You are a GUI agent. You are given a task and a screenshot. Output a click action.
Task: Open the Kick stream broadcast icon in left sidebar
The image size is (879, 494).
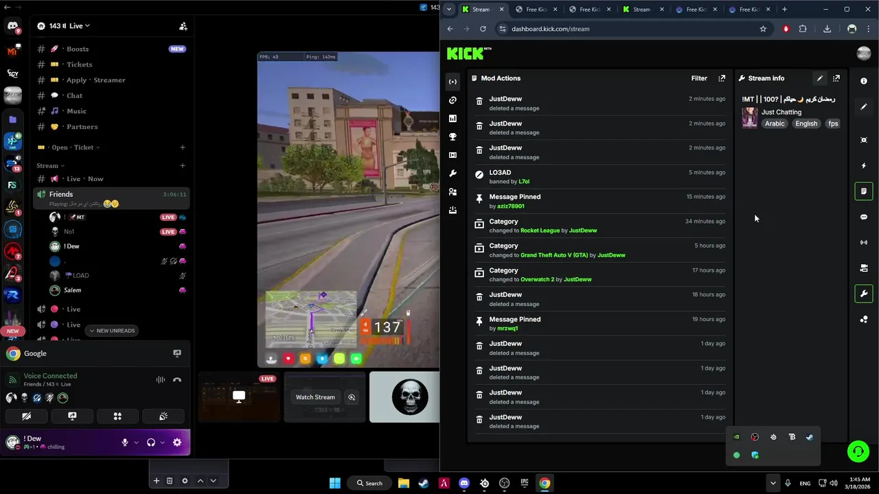click(453, 82)
